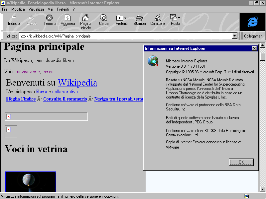Refresh the page with Aggiorna
266x199 pixels.
pos(68,20)
